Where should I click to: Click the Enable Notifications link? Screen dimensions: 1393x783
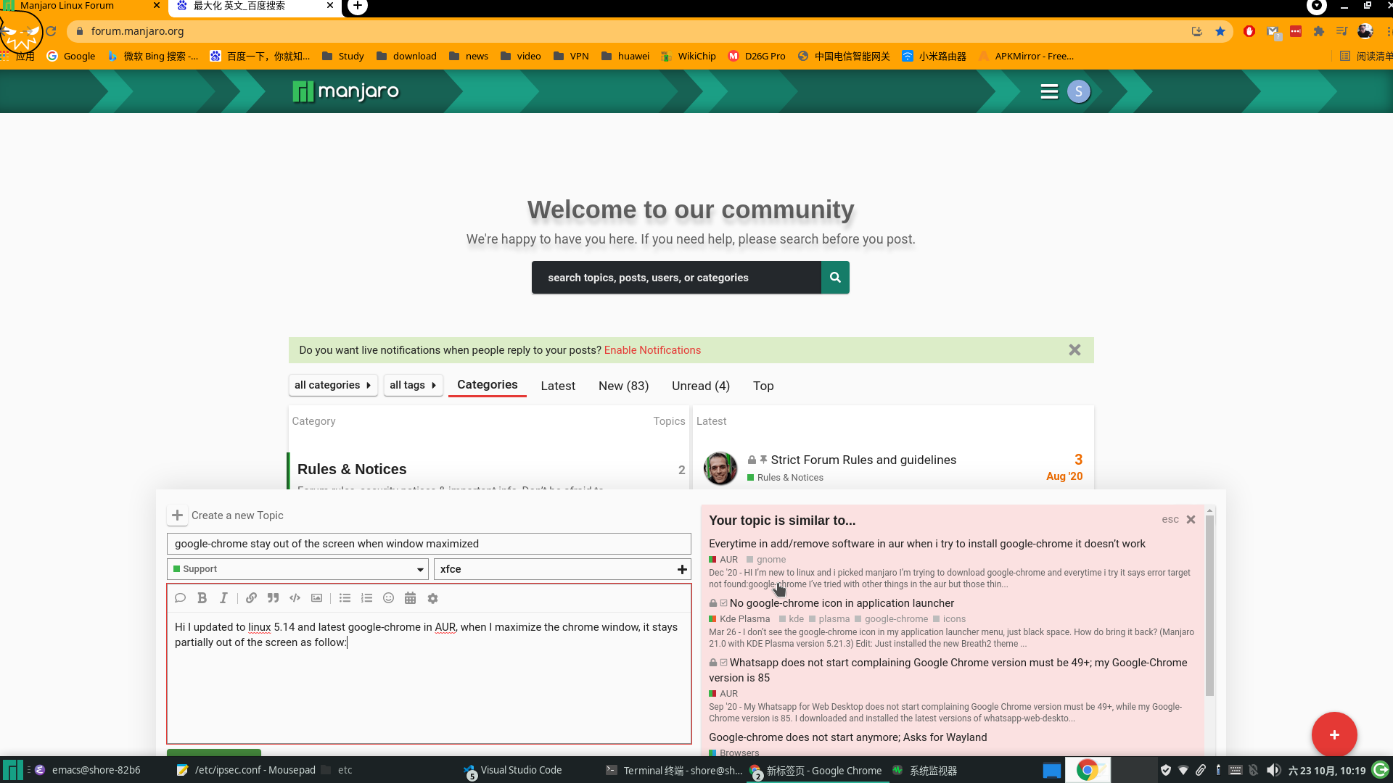click(652, 350)
